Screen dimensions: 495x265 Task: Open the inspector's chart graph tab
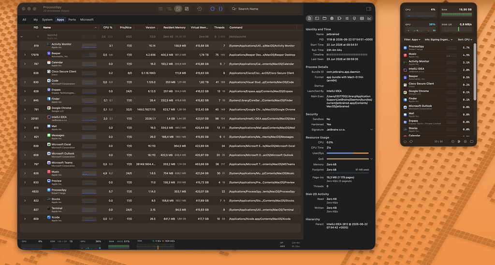point(369,18)
